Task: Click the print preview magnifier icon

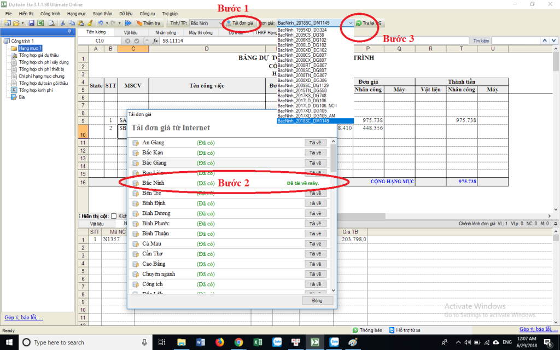Action: pyautogui.click(x=51, y=23)
